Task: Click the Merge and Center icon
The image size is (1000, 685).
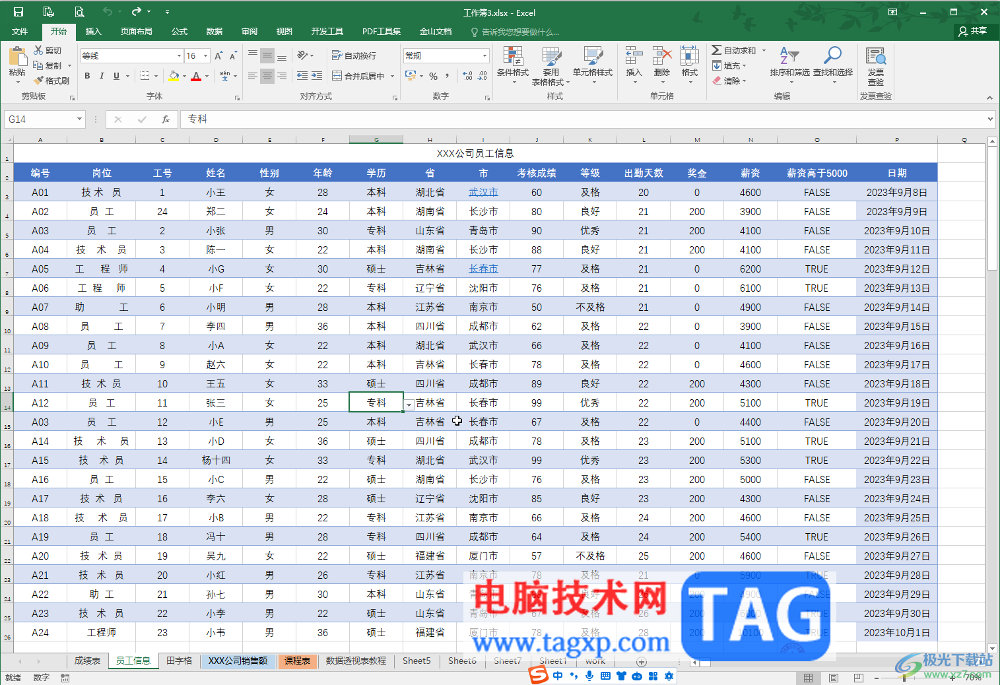Action: [x=337, y=76]
